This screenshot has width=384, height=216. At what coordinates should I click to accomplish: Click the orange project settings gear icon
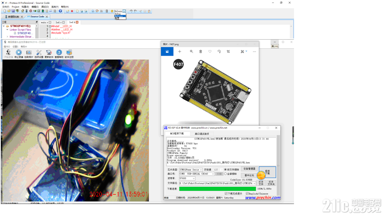click(112, 11)
